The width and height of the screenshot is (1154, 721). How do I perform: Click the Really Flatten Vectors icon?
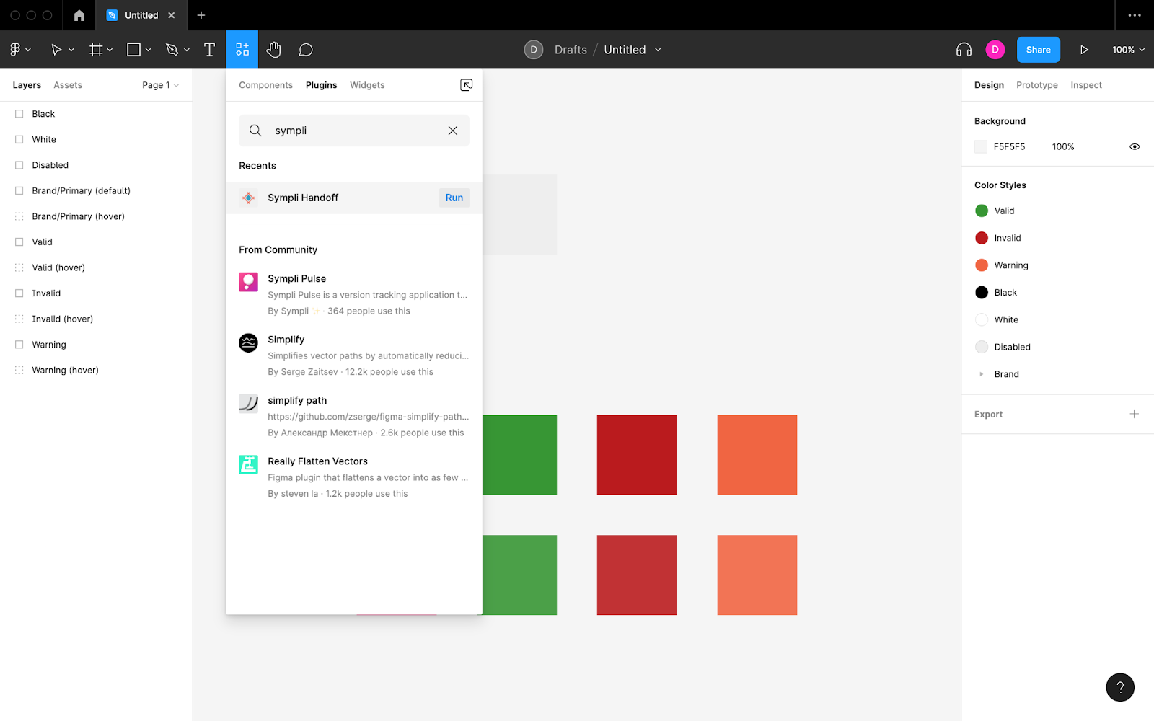pos(248,464)
